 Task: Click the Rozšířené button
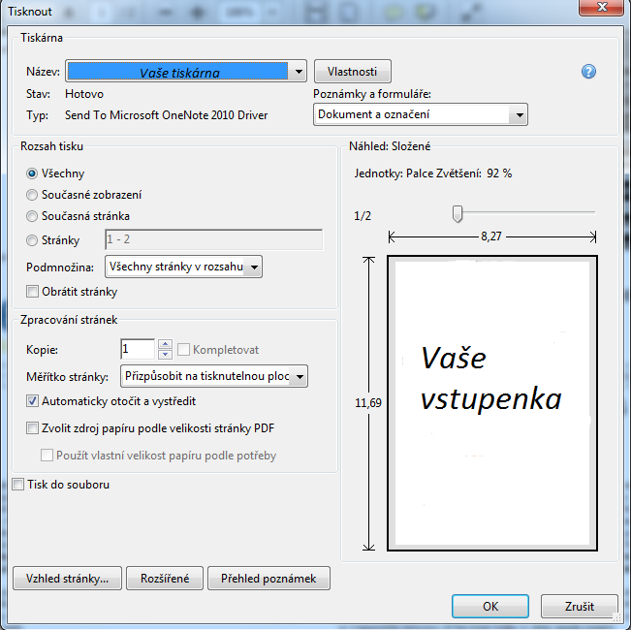pos(165,579)
